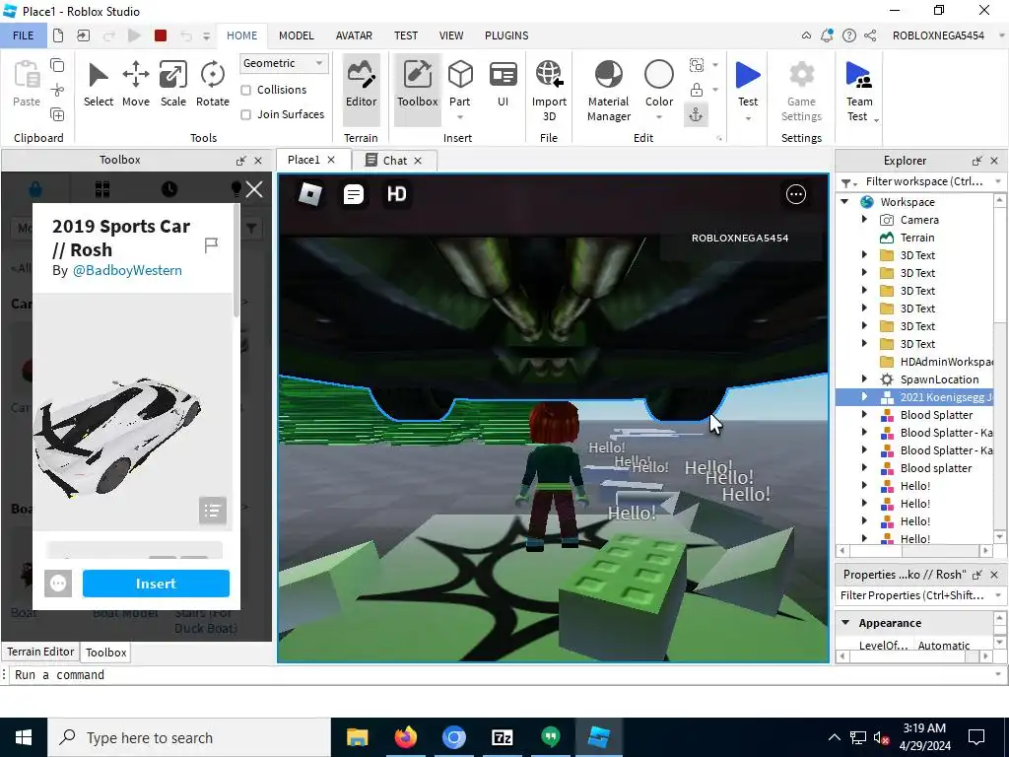Open the in-game chat icon
Image resolution: width=1009 pixels, height=757 pixels.
(354, 194)
